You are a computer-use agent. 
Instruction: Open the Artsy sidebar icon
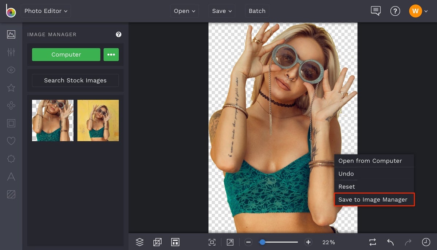coord(11,105)
